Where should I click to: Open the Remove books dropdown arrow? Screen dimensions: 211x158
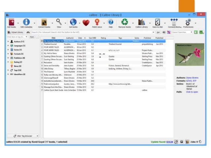[133, 23]
